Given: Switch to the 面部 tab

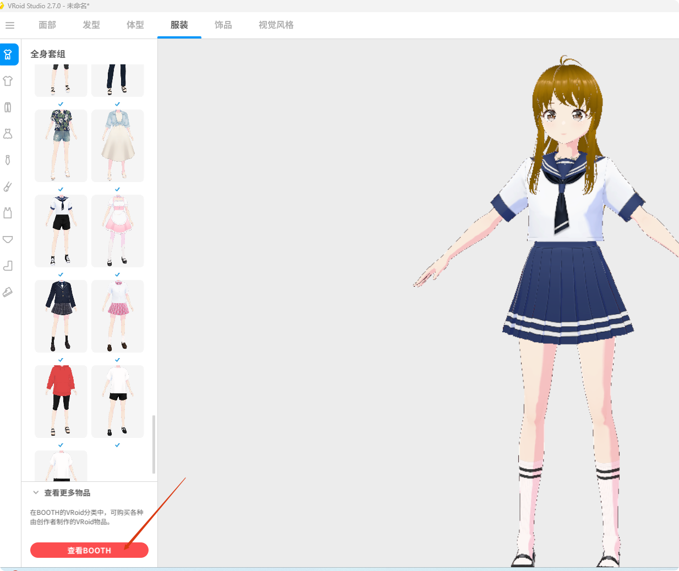Looking at the screenshot, I should click(x=47, y=25).
